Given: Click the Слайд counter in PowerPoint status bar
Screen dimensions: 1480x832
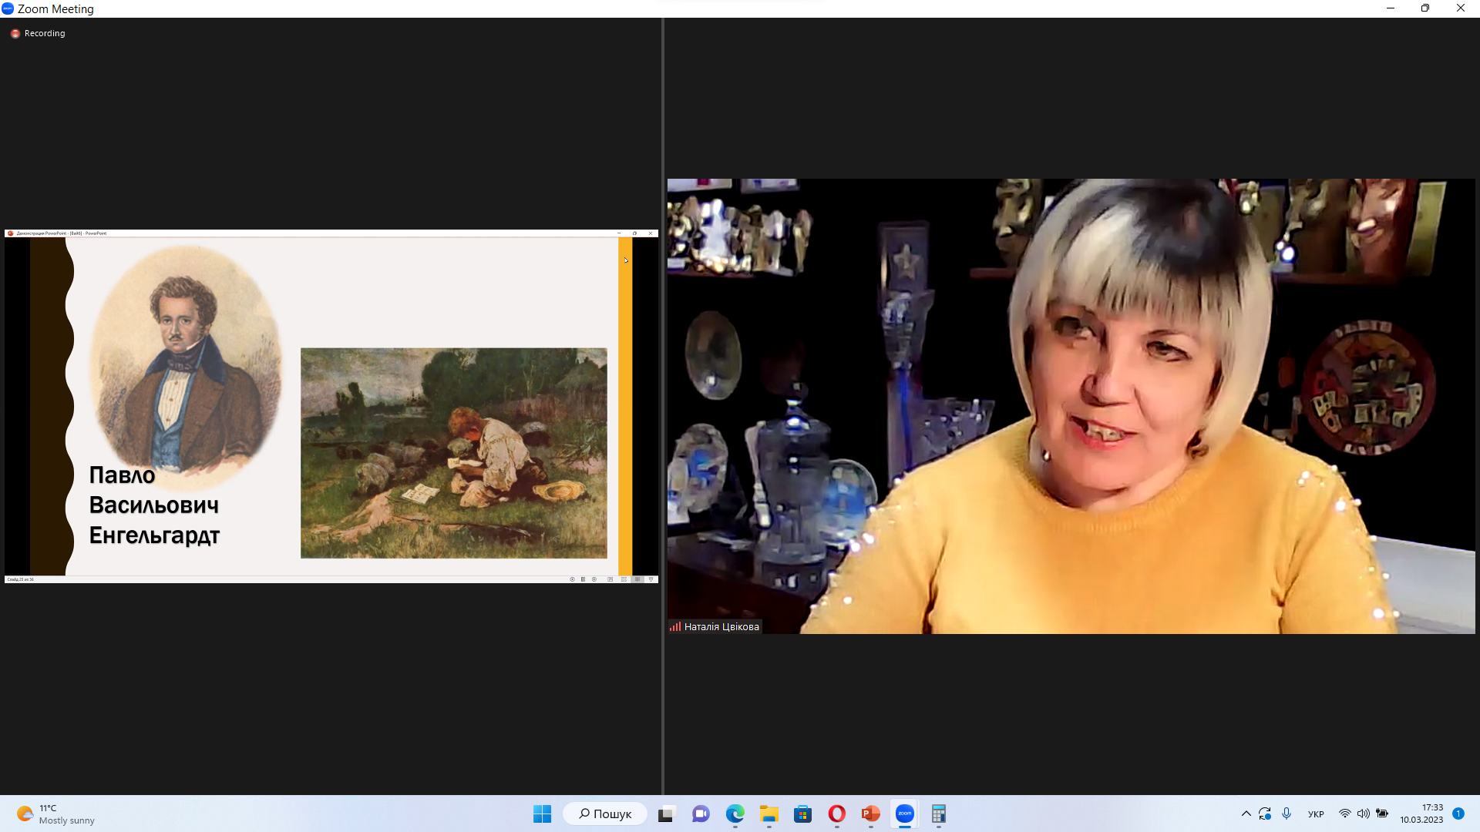Looking at the screenshot, I should pyautogui.click(x=21, y=579).
